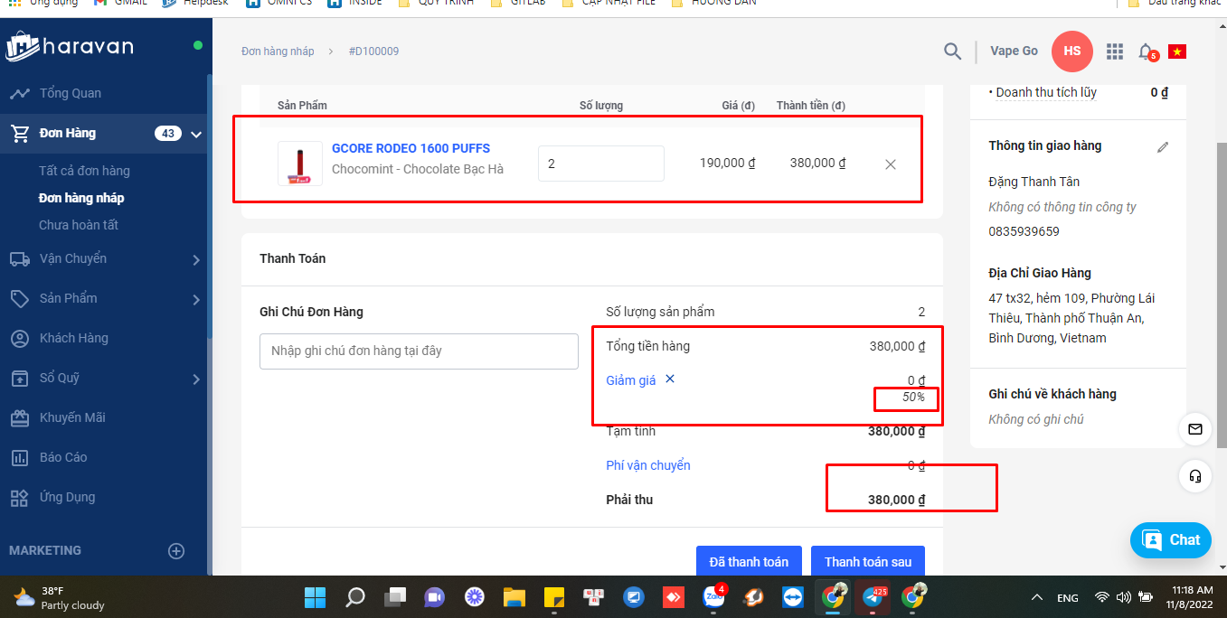Screen dimensions: 1227x618
Task: Remove the Giảm giá discount
Action: [670, 379]
